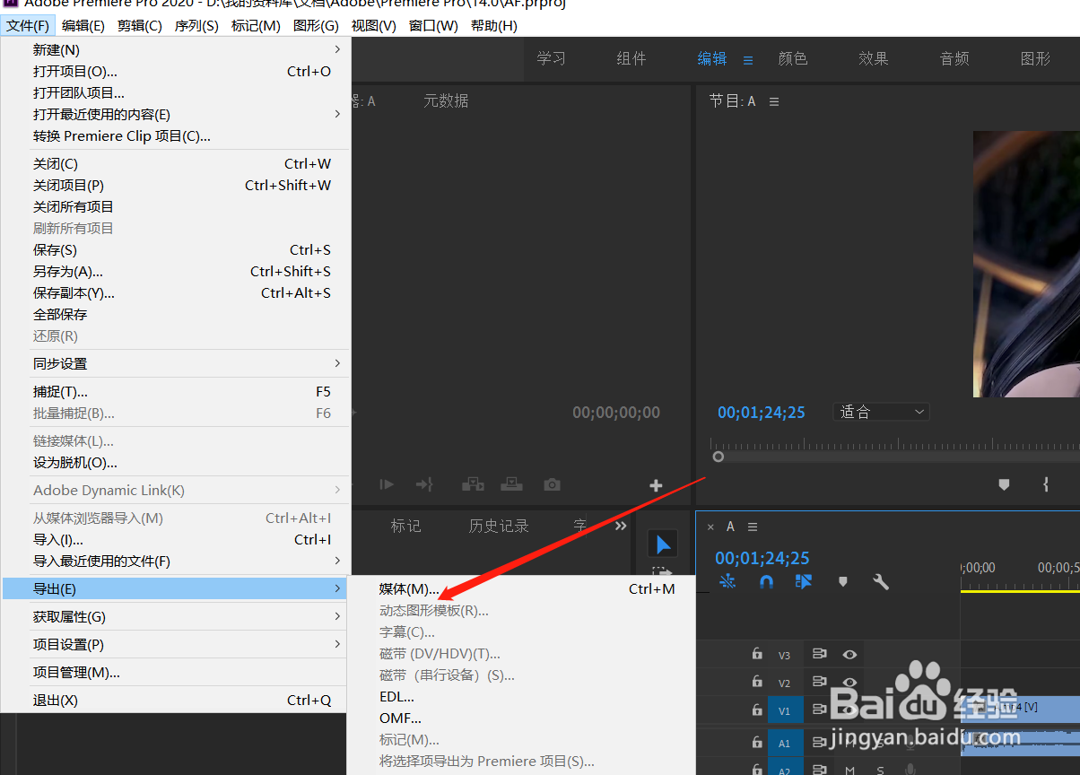1080x775 pixels.
Task: Add marker in timeline panel header
Action: point(842,581)
